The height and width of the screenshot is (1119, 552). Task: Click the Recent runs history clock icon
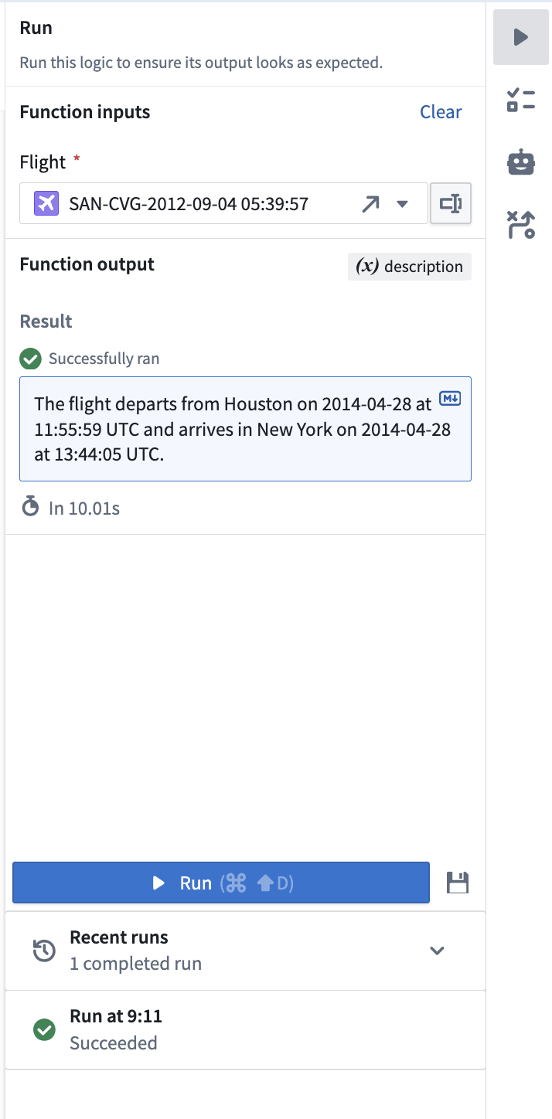44,951
